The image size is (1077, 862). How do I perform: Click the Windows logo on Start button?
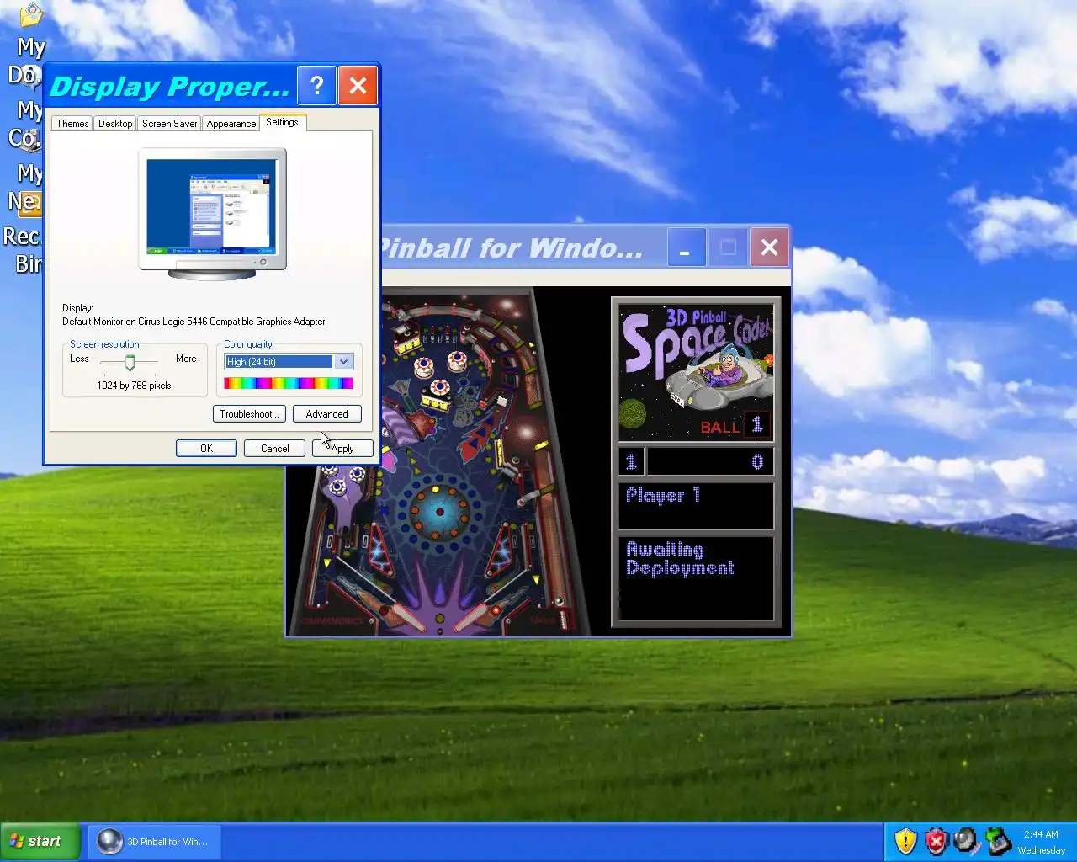(x=16, y=840)
